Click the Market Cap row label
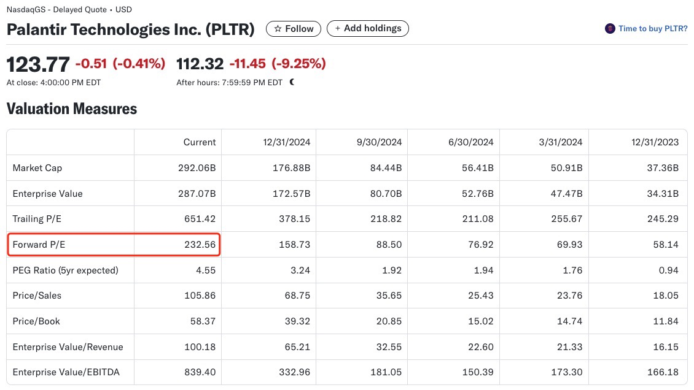The width and height of the screenshot is (694, 390). 37,168
